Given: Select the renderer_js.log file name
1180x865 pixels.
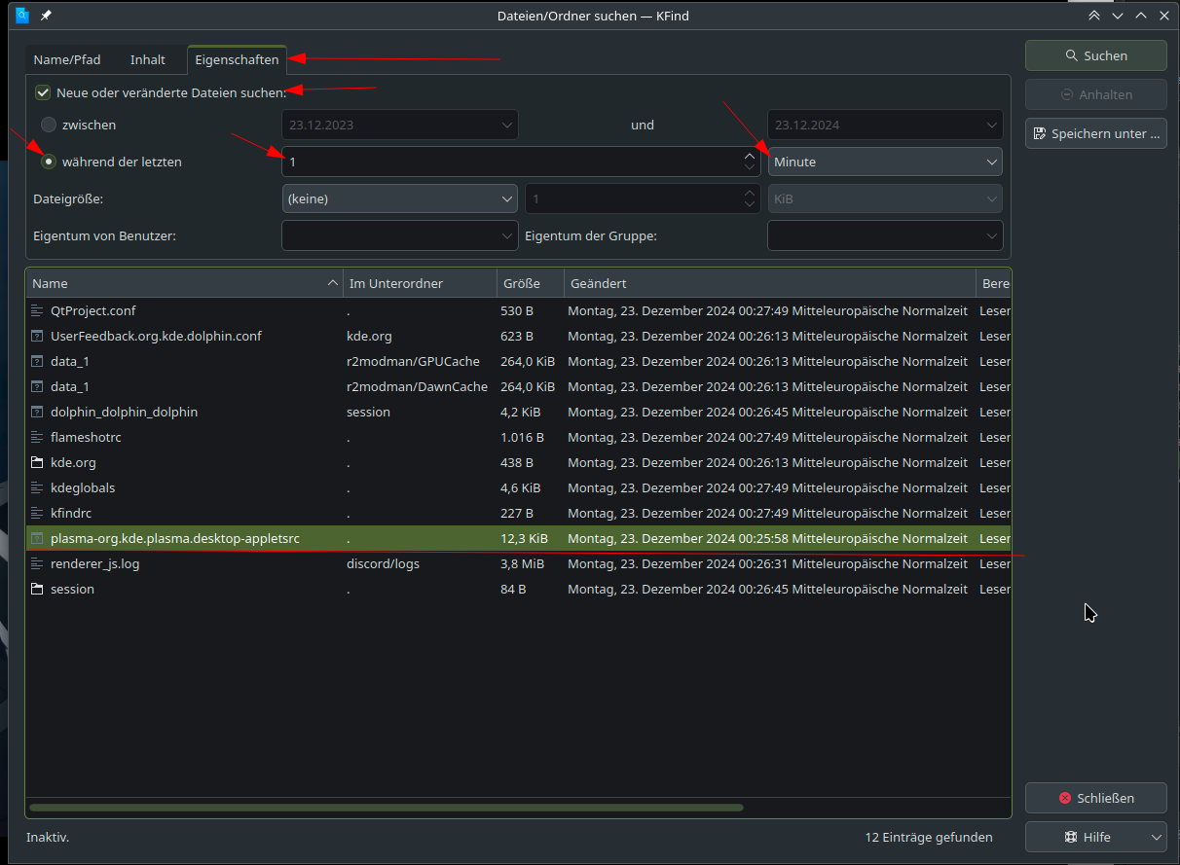Looking at the screenshot, I should click(x=94, y=563).
